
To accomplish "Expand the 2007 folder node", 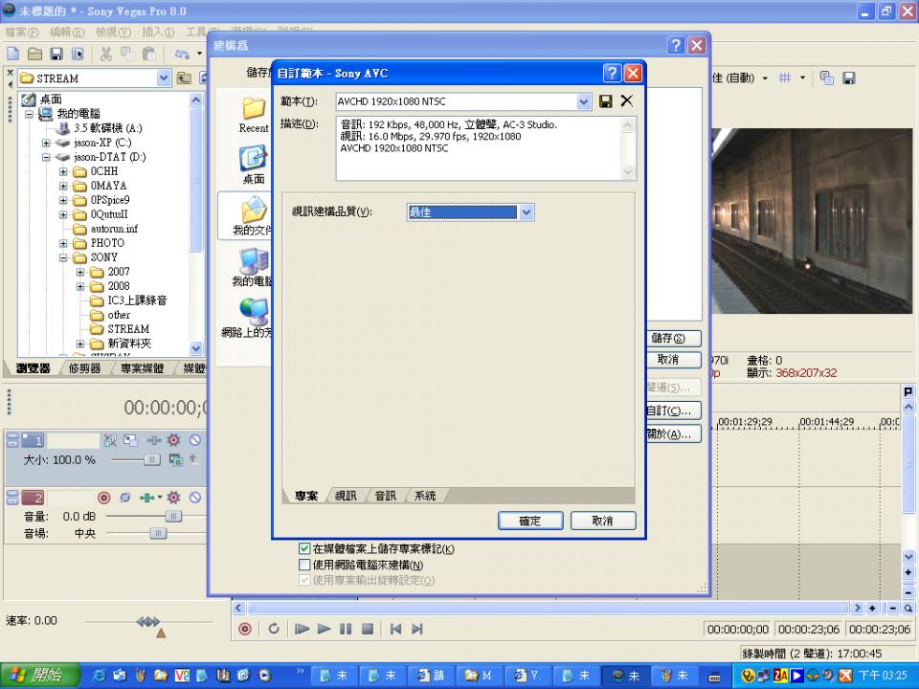I will (80, 272).
